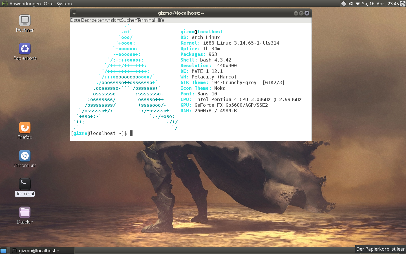406x254 pixels.
Task: Click the 'RAM: 260MiB / 498MiB' line
Action: [x=209, y=111]
